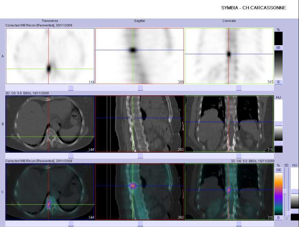Click the row letter B on the left
This screenshot has width=299, height=227.
(3, 124)
